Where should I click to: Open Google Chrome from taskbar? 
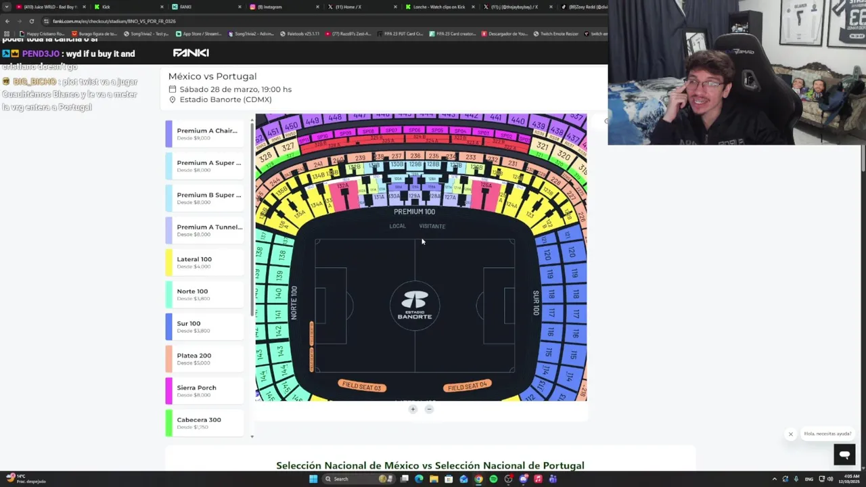(478, 479)
